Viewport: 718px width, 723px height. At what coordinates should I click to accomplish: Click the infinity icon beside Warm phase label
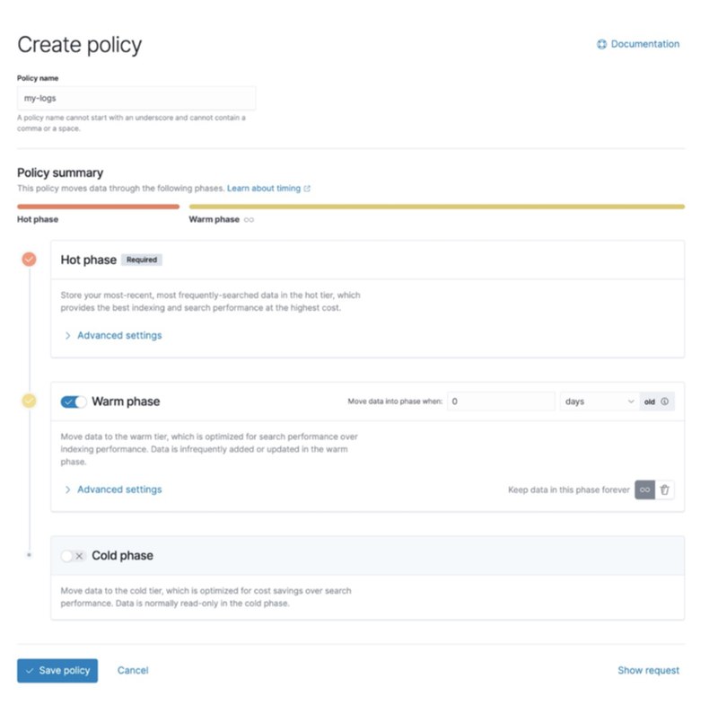click(x=249, y=219)
